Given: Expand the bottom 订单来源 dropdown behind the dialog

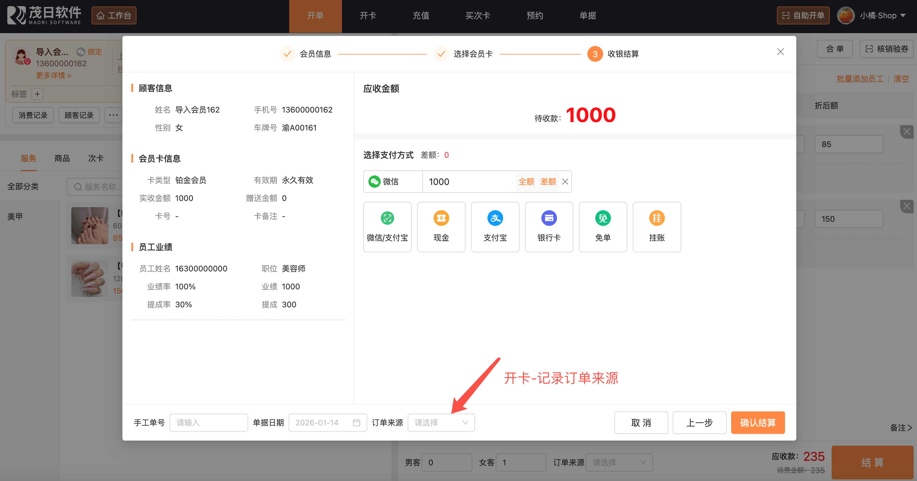Looking at the screenshot, I should (x=619, y=462).
